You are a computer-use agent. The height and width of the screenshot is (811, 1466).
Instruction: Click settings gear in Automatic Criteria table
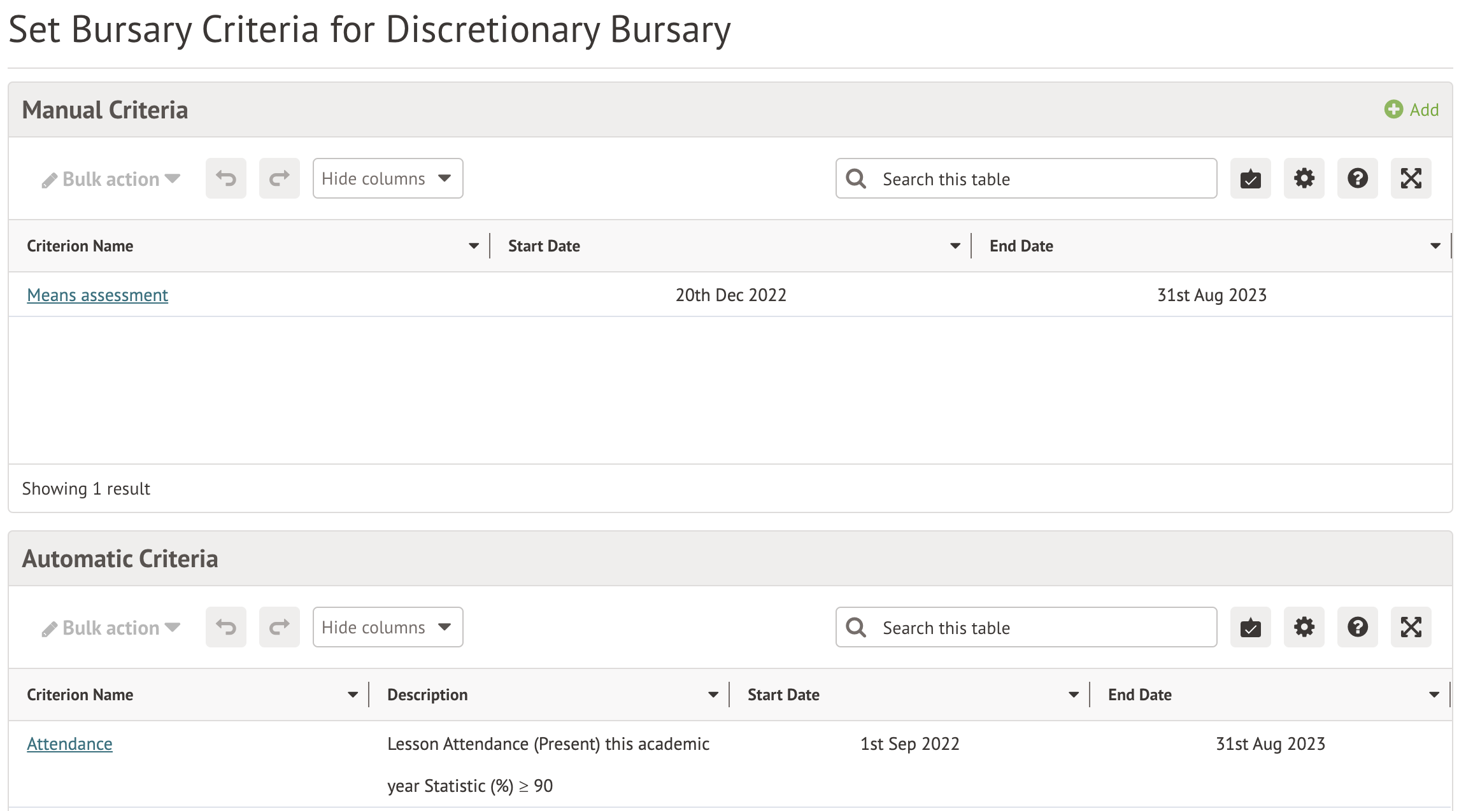click(1304, 628)
